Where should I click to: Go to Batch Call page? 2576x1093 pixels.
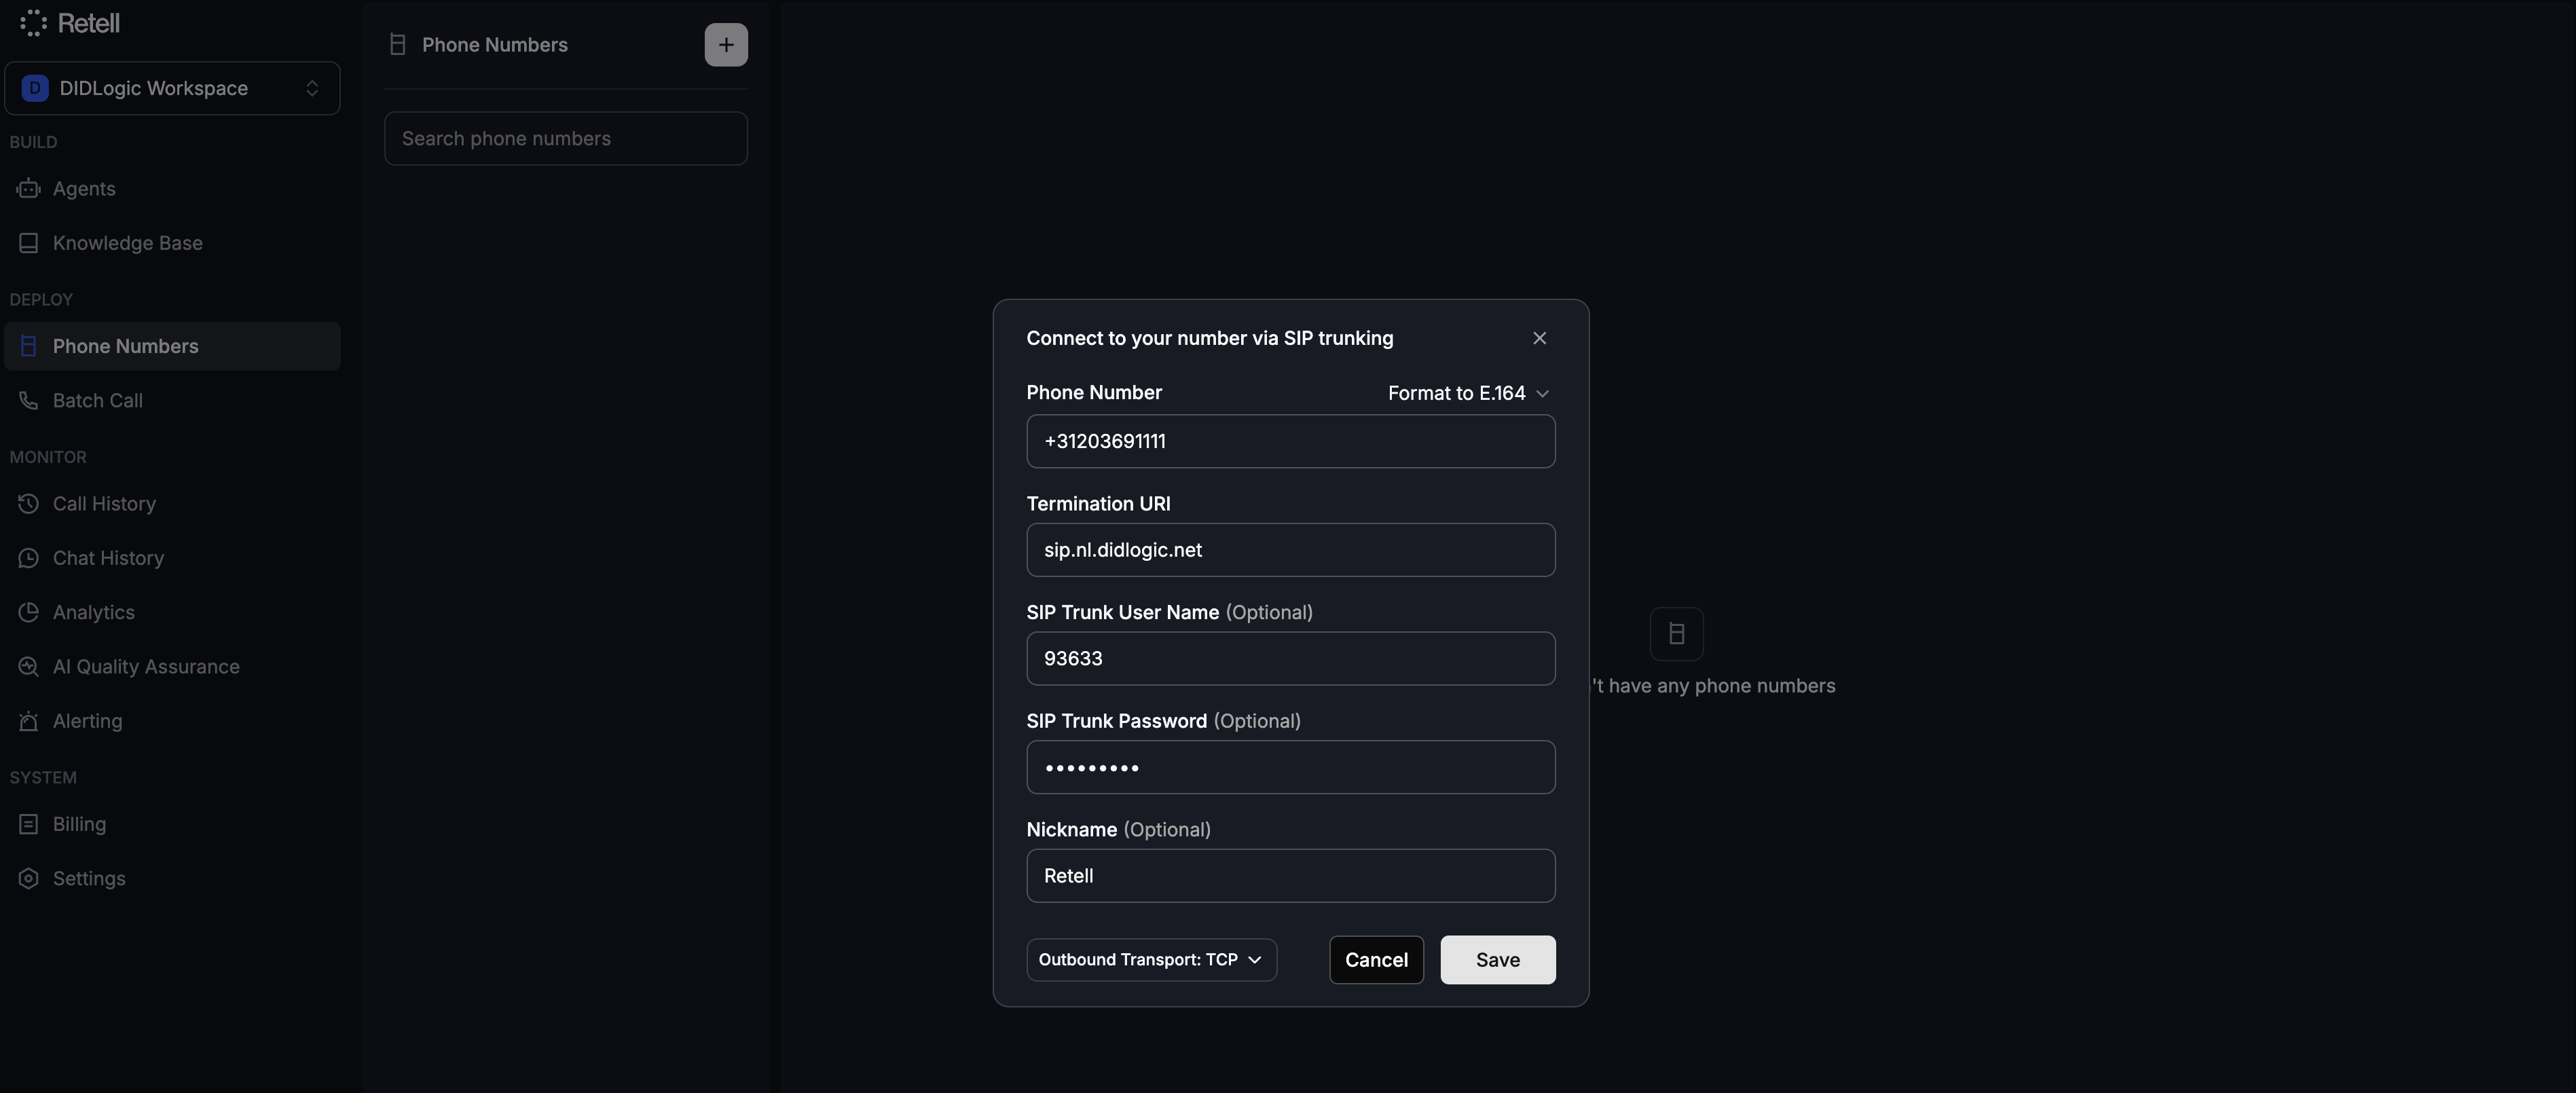97,400
